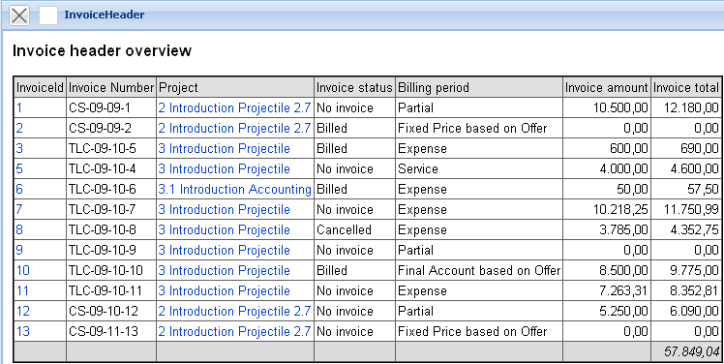Click the Invoice amount column header
Viewport: 724px width, 364px height.
(607, 87)
